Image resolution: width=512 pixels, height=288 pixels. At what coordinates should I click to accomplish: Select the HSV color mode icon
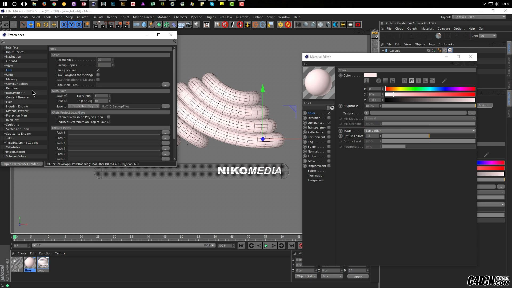411,81
